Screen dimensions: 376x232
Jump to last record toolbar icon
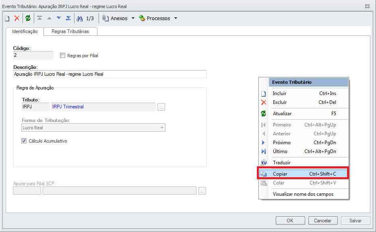coord(68,19)
